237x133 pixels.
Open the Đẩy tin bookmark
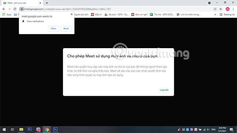pos(96,15)
